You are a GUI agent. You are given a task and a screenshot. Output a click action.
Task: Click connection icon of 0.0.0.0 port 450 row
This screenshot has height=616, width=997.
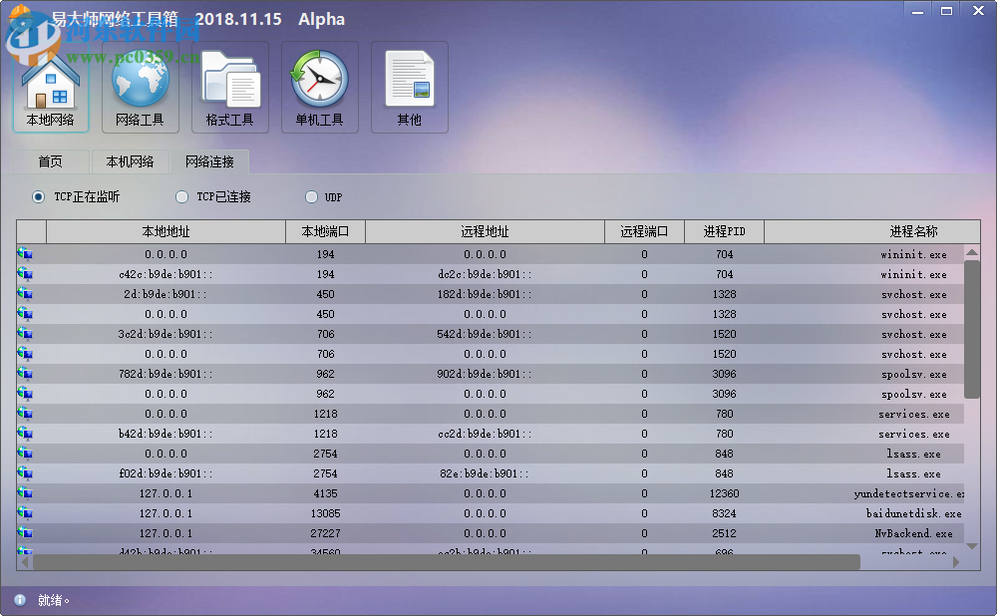pos(25,314)
